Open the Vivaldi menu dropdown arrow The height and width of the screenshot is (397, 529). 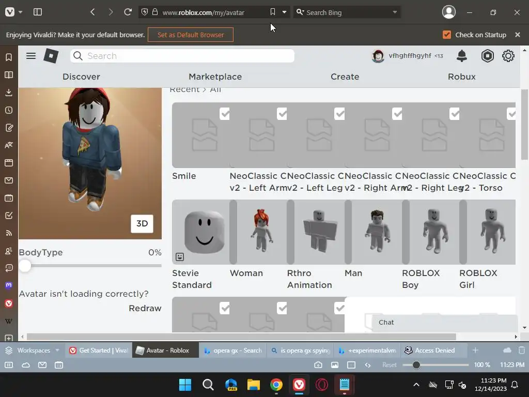coord(20,12)
